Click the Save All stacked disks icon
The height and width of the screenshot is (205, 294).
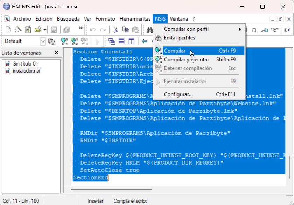[x=66, y=30]
